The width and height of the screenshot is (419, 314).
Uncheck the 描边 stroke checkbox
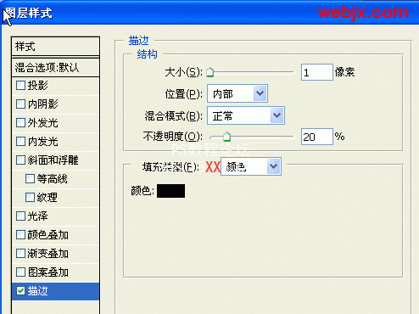pos(20,290)
